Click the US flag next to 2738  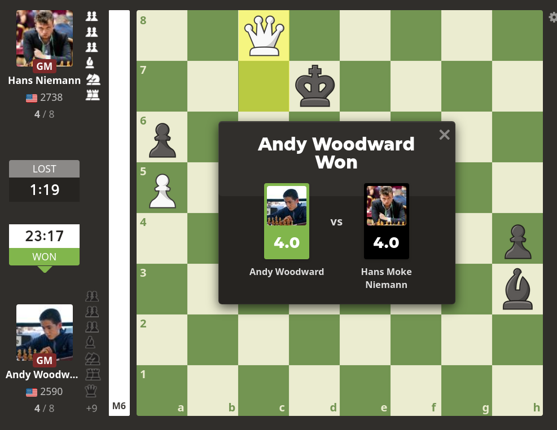coord(32,98)
